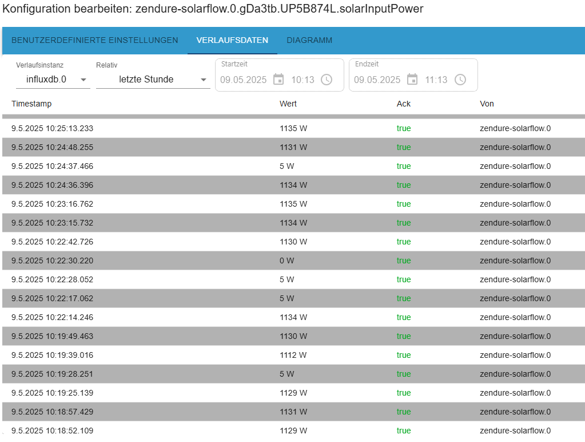Select the row with timestamp 10:24:37.466
Image resolution: width=585 pixels, height=442 pixels.
click(293, 166)
